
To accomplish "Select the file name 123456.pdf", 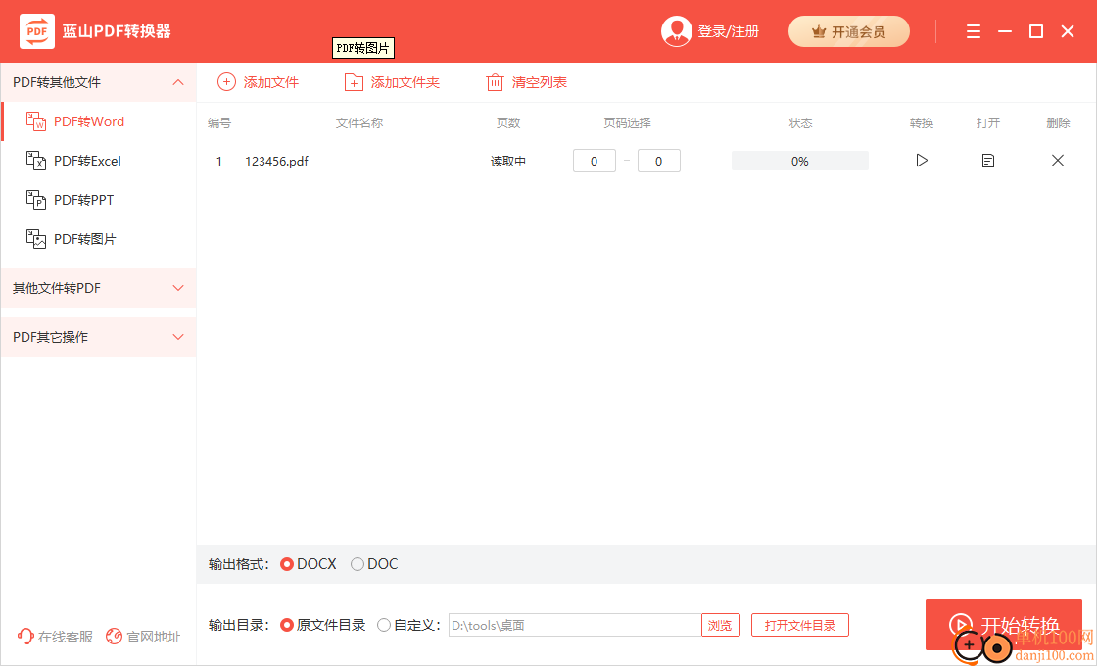I will click(x=277, y=162).
